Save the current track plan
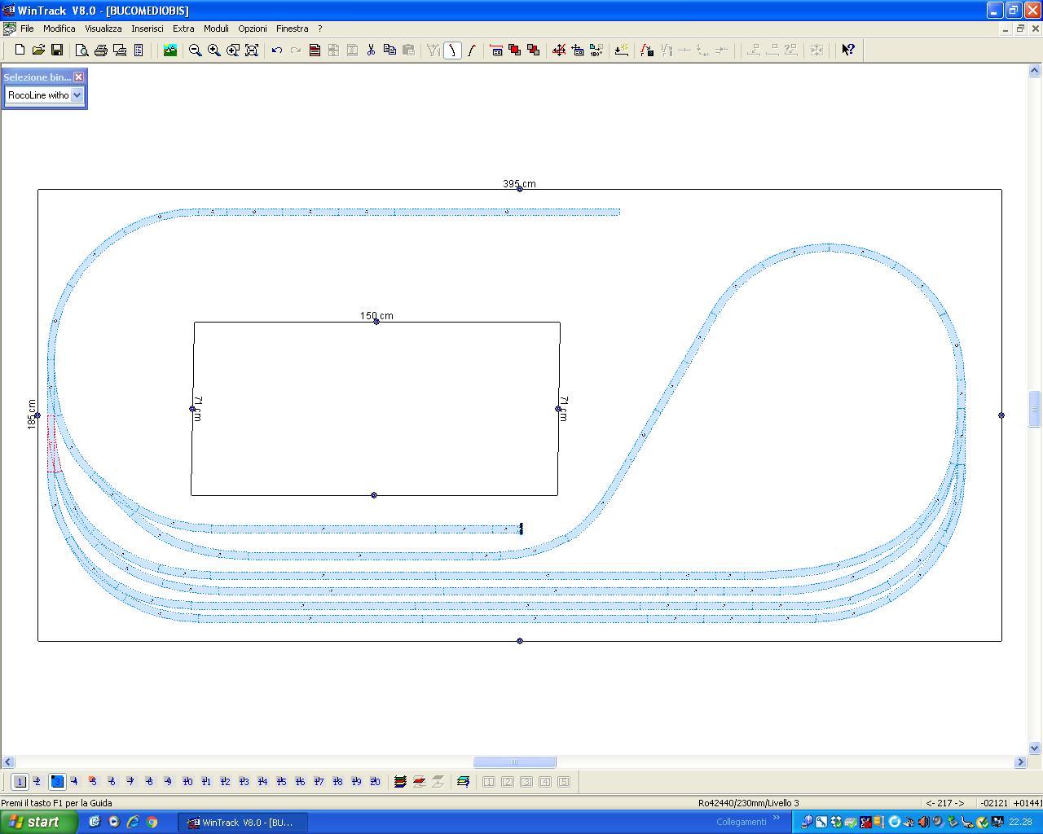This screenshot has width=1043, height=834. click(x=57, y=50)
